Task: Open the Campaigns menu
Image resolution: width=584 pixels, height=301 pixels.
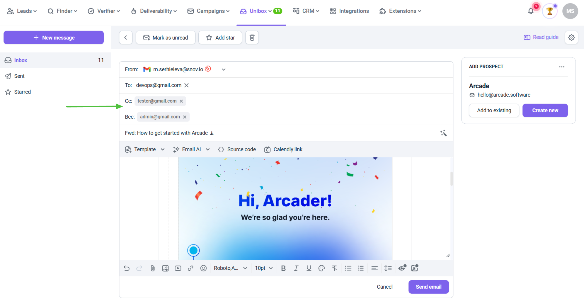Action: point(208,11)
